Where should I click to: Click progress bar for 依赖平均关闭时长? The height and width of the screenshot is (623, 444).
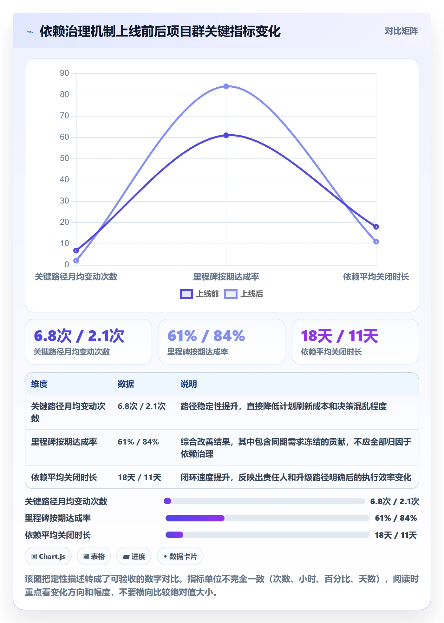coord(267,535)
